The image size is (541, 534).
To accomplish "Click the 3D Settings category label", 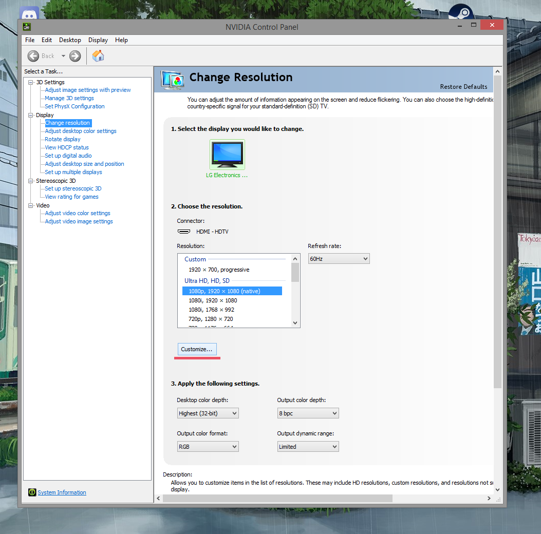I will coord(50,82).
